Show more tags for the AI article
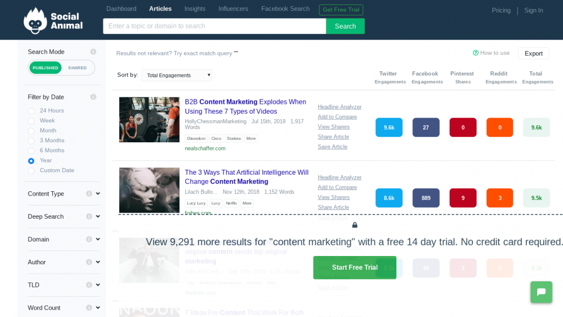The height and width of the screenshot is (317, 563). point(247,203)
